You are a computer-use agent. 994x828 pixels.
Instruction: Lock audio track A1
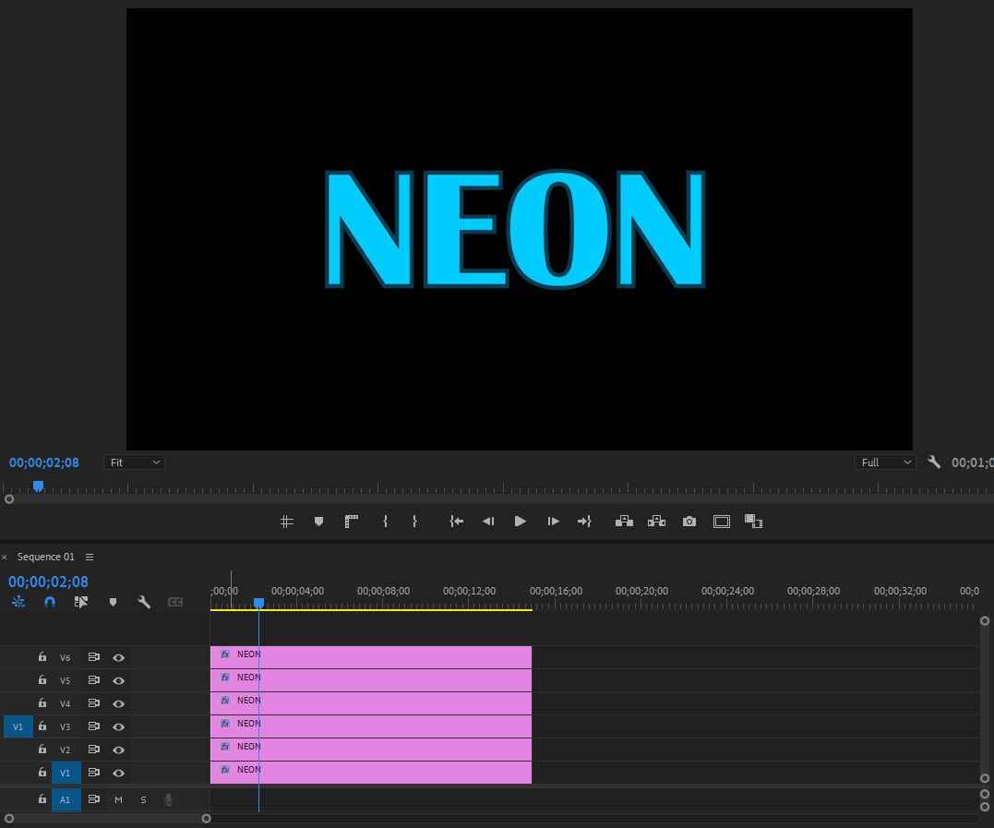coord(42,798)
